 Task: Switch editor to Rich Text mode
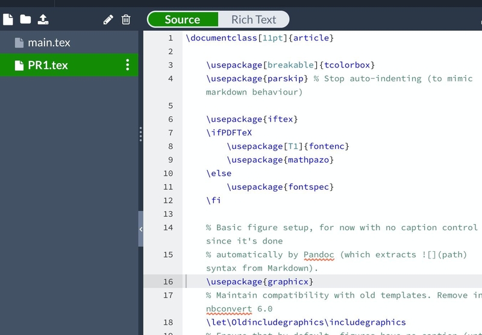254,20
